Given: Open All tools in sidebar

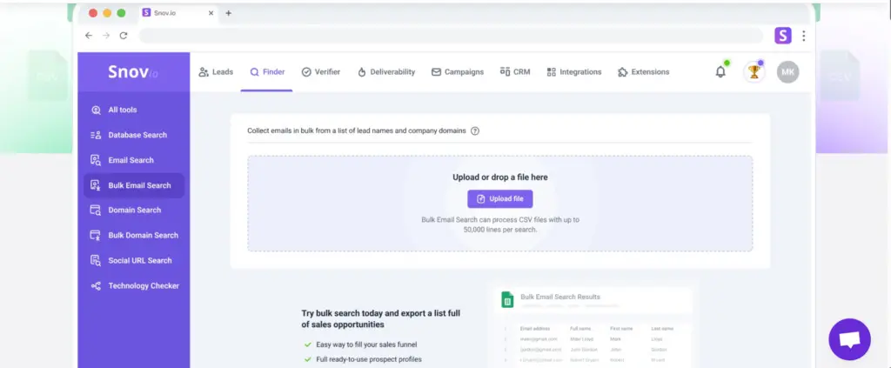Looking at the screenshot, I should 134,110.
